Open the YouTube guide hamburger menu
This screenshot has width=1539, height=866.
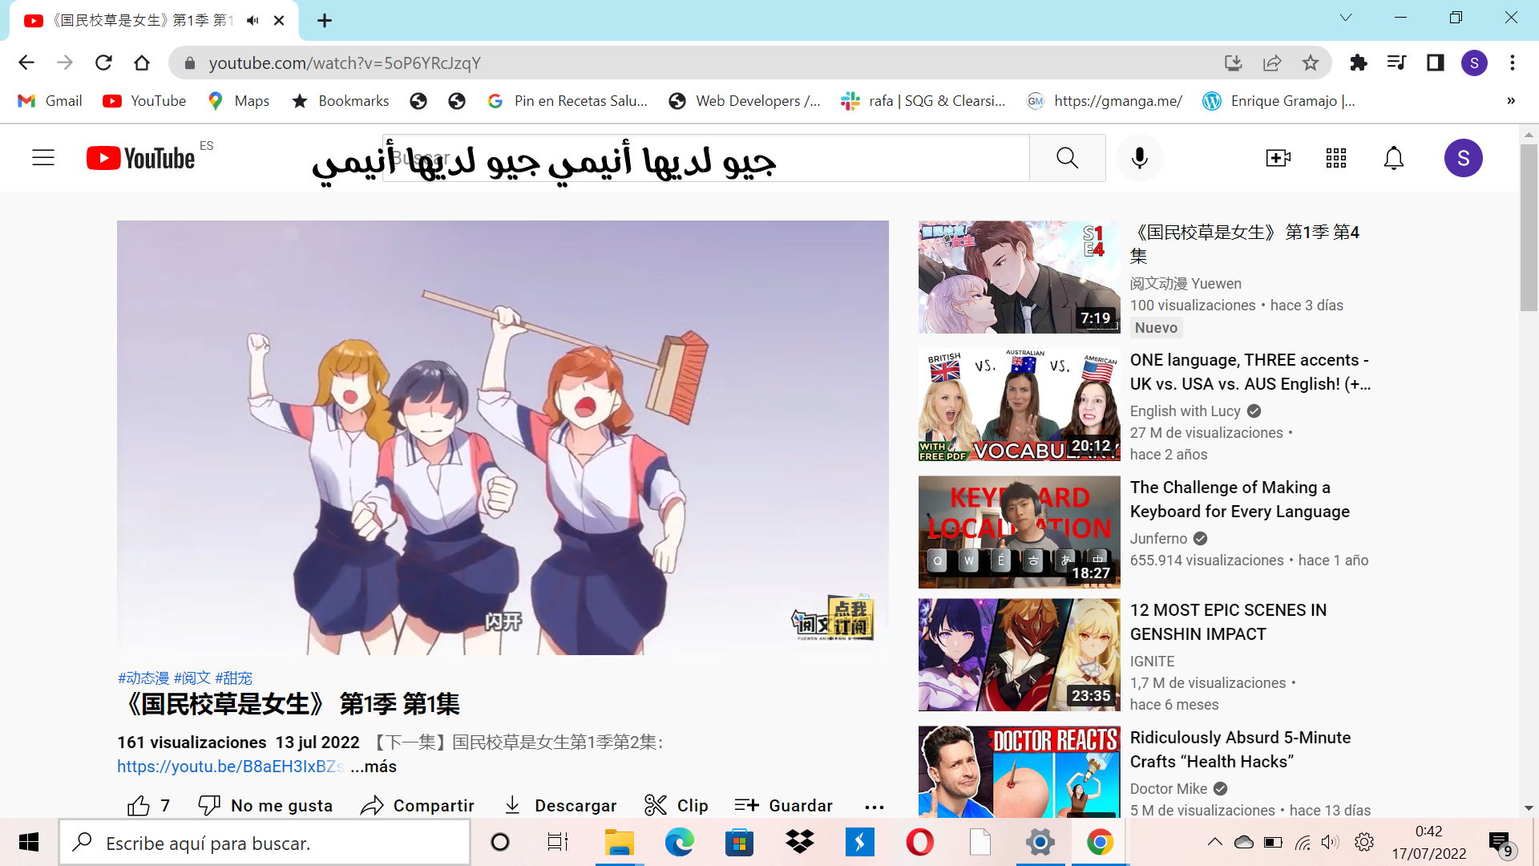(43, 158)
